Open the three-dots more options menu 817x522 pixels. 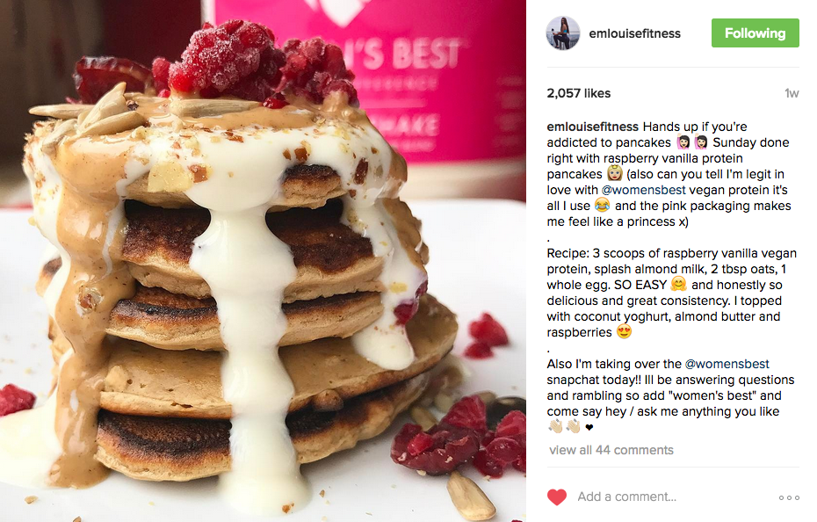coord(789,497)
